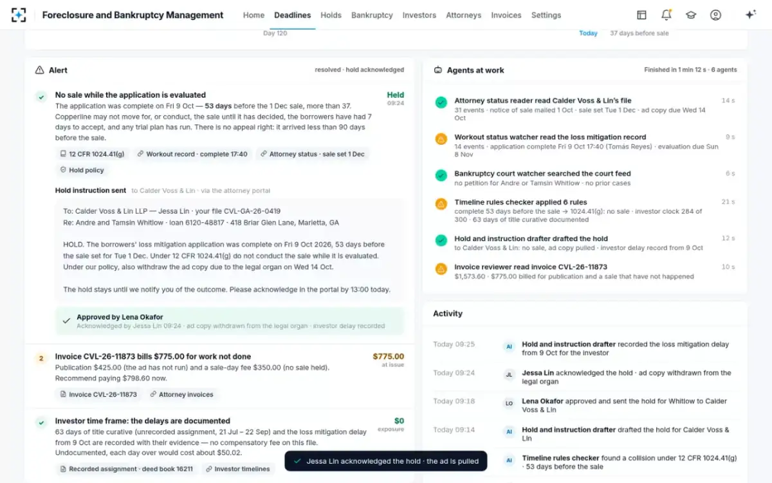
Task: Click the check icon beside Investor time frame
Action: pos(41,423)
